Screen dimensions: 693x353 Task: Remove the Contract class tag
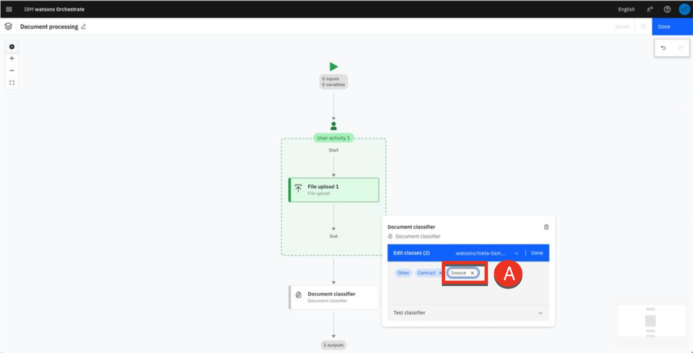440,273
